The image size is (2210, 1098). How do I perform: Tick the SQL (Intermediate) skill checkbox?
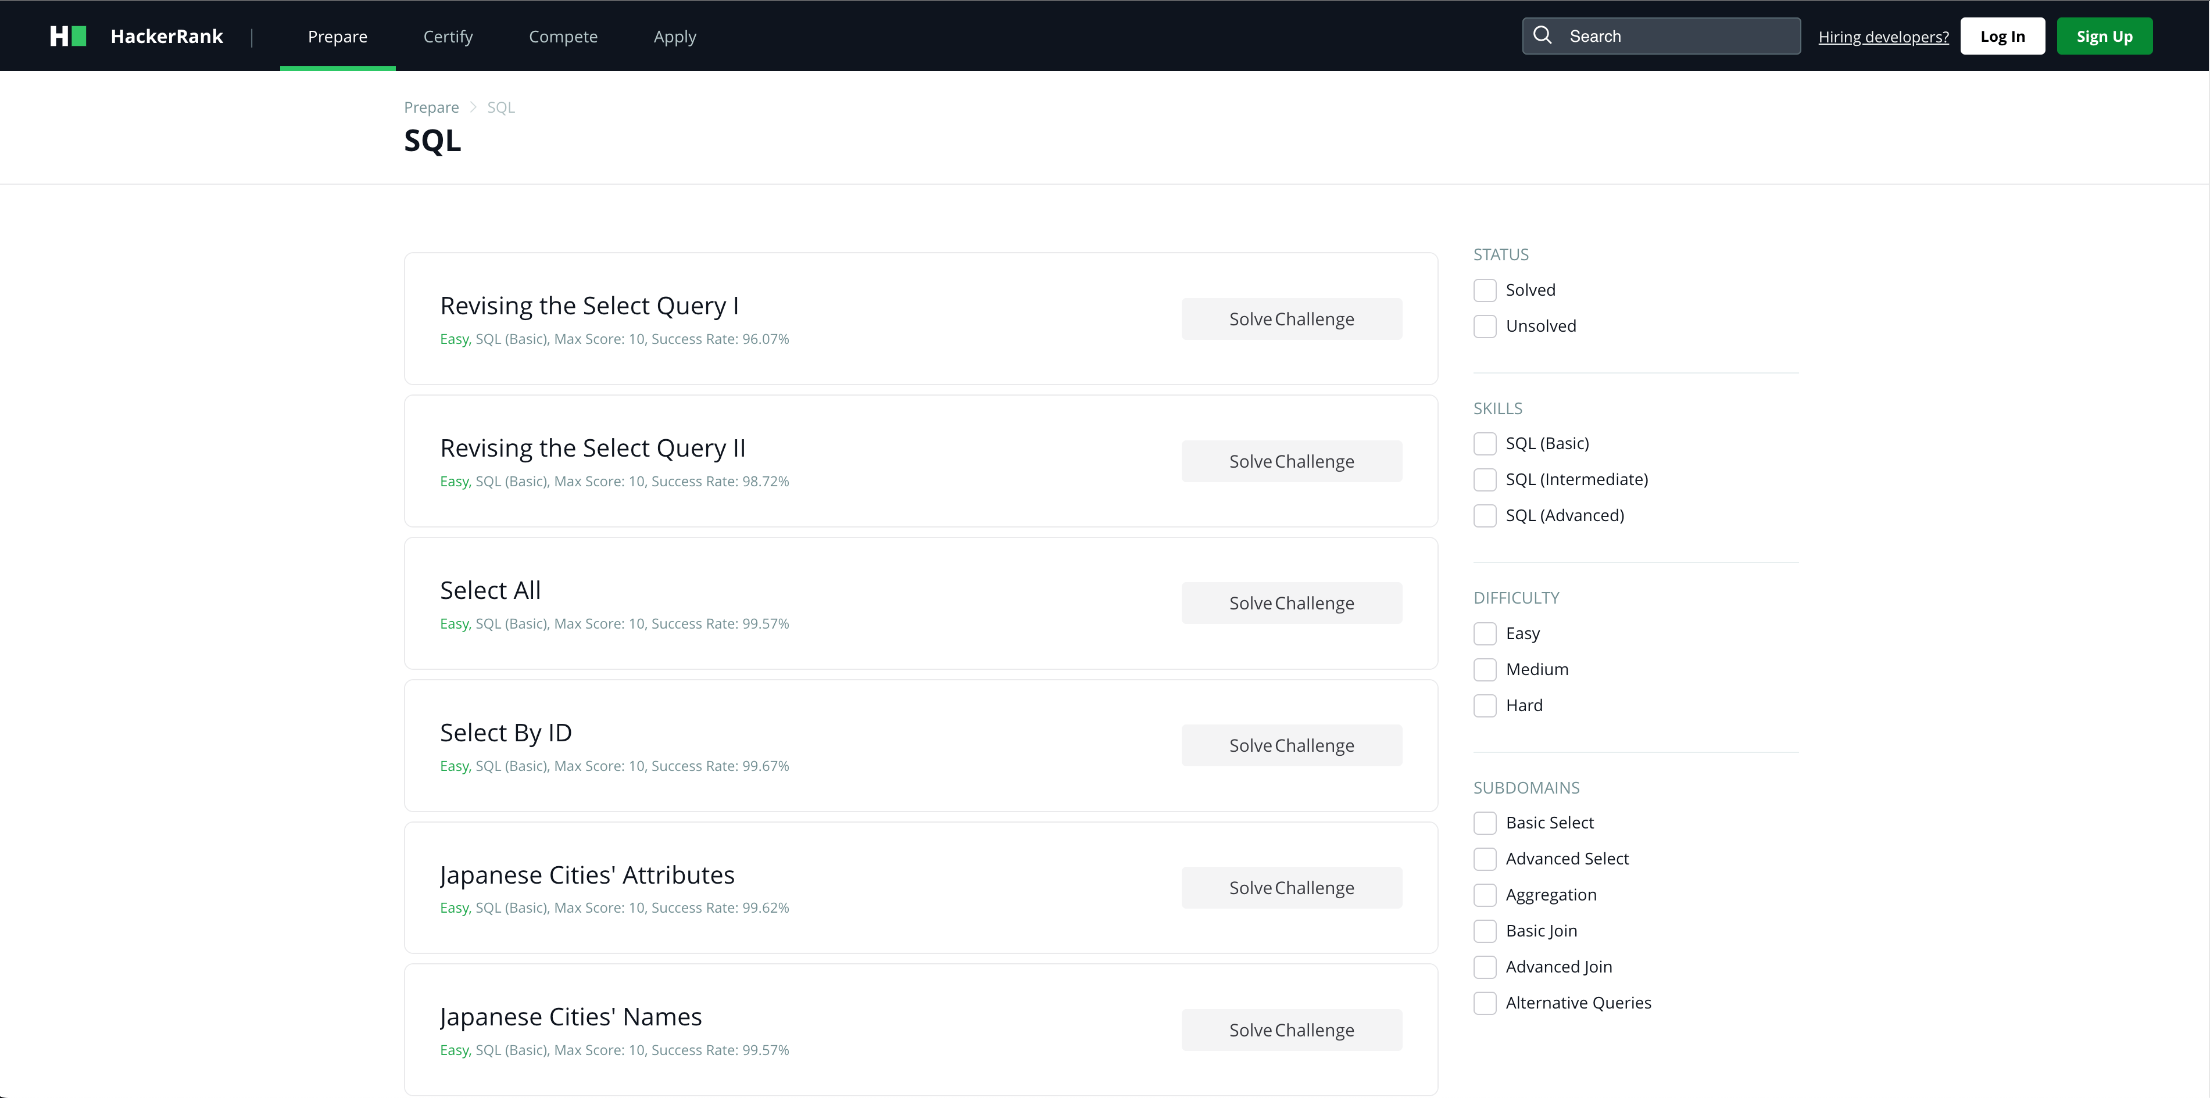(x=1485, y=480)
